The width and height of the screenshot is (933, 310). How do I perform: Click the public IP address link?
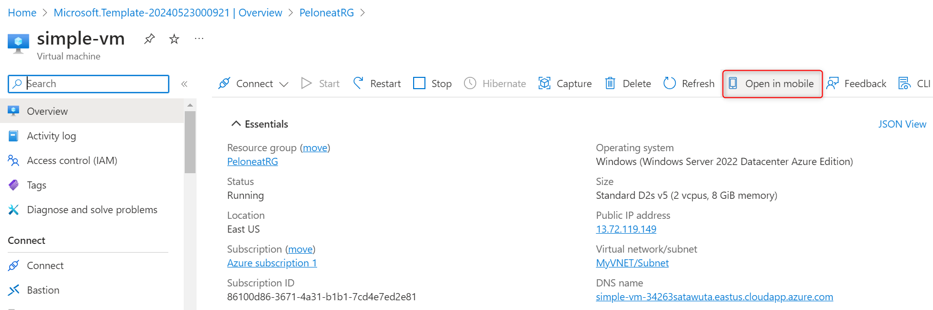coord(626,229)
